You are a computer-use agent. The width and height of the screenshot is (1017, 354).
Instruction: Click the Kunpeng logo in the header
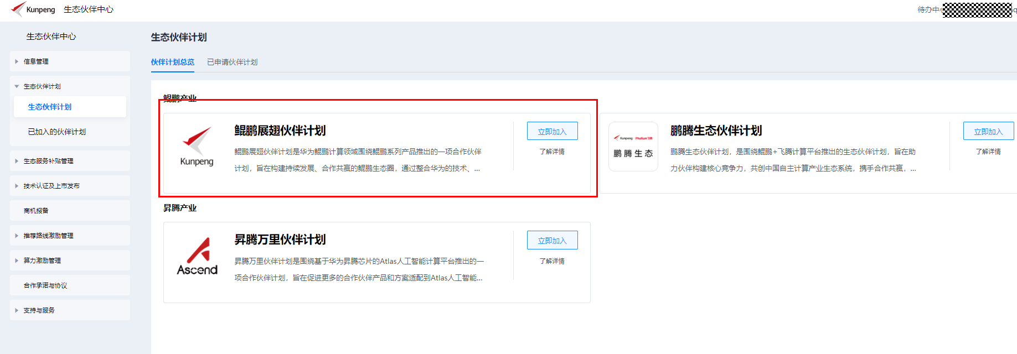pyautogui.click(x=33, y=9)
